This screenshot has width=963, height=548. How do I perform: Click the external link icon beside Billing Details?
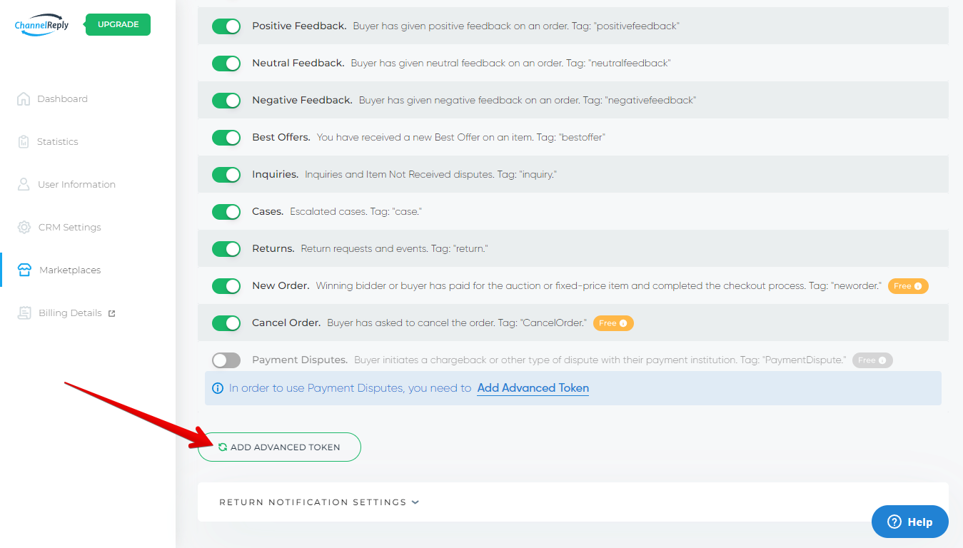pyautogui.click(x=111, y=313)
